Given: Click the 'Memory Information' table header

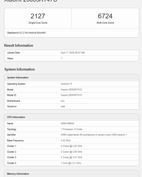Looking at the screenshot, I should (18, 174).
